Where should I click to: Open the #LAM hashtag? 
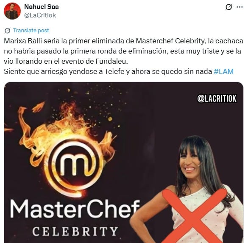click(x=223, y=71)
